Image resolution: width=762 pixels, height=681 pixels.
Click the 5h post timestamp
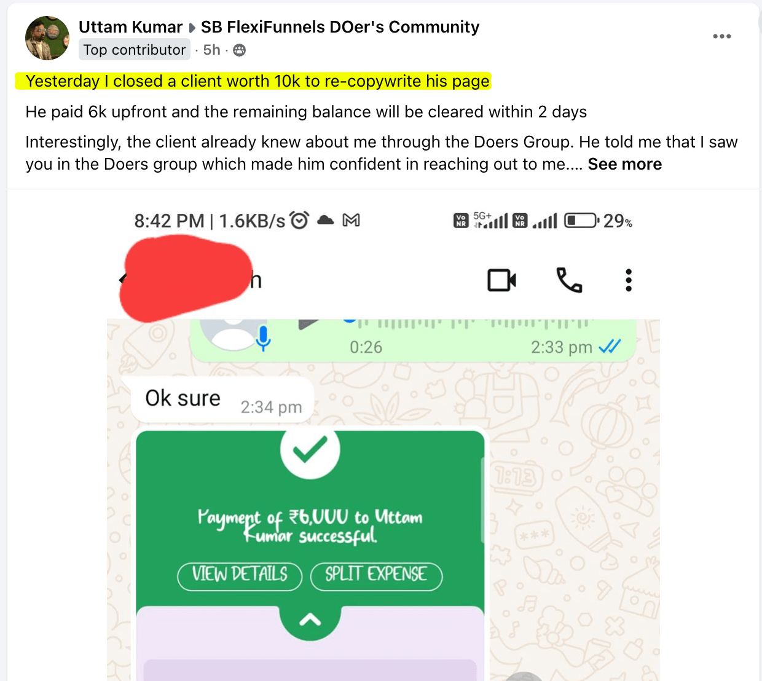(212, 50)
